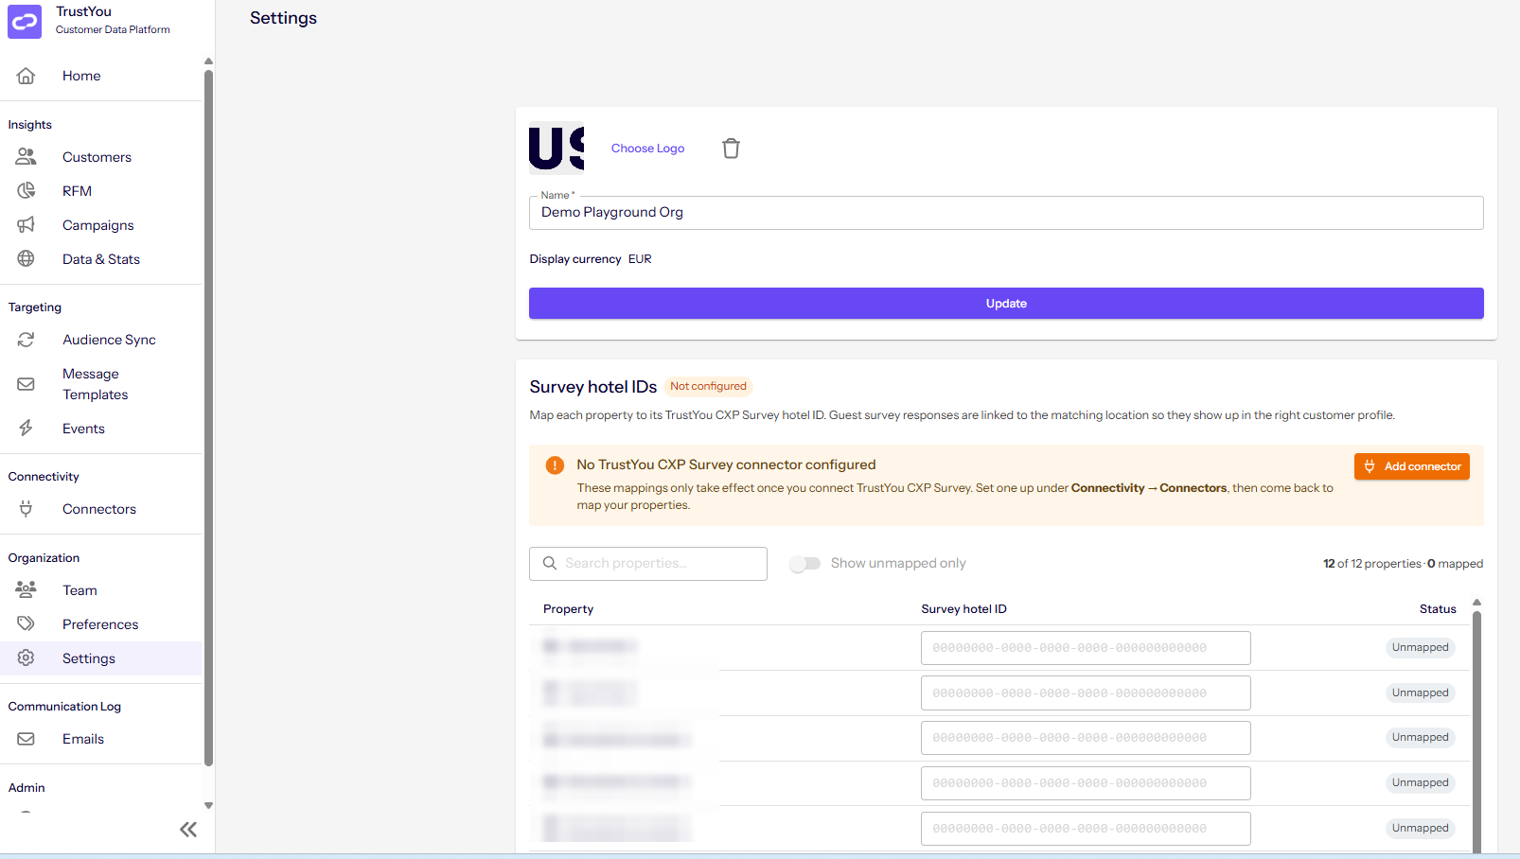Focus the organization Name field
The width and height of the screenshot is (1520, 859).
click(1006, 213)
